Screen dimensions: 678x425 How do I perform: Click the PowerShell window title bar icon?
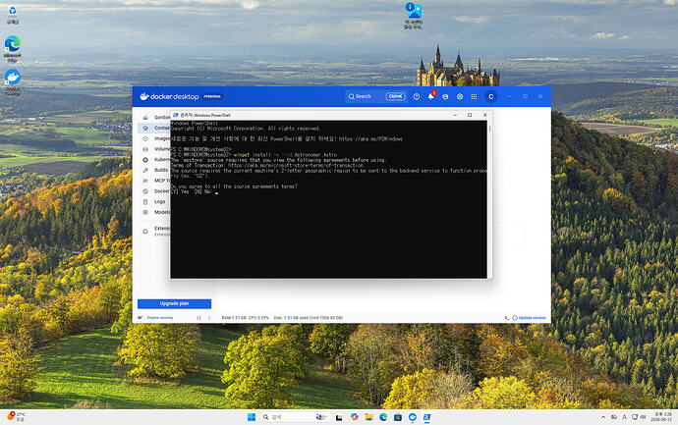coord(176,115)
